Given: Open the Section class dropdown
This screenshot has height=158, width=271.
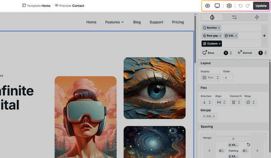Looking at the screenshot, I should (x=212, y=28).
